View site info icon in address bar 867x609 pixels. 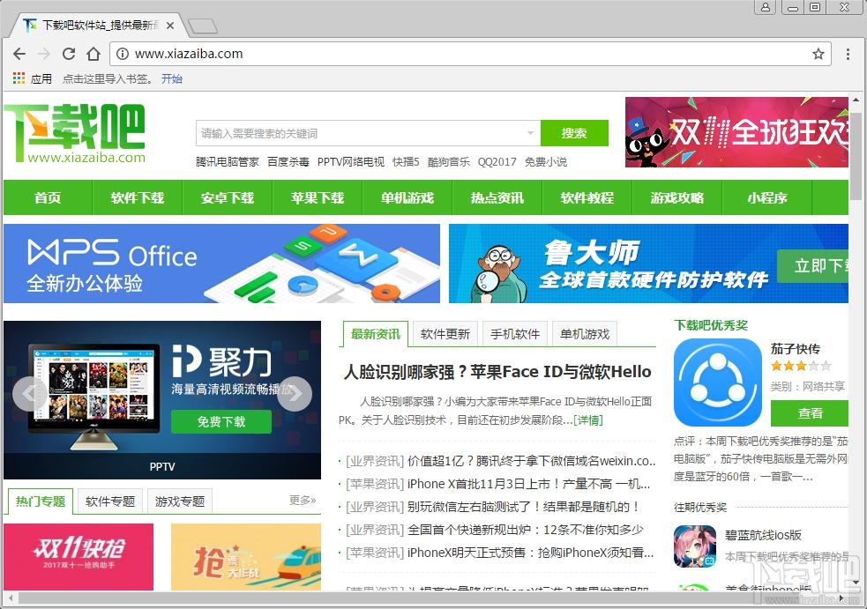123,54
